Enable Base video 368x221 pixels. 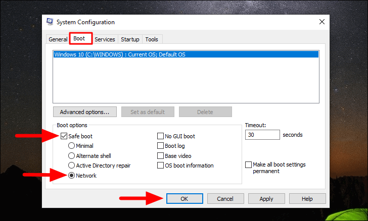(x=160, y=156)
